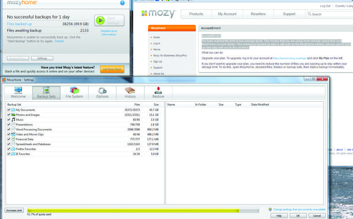Click the Get Mozy Stash button

112,69
